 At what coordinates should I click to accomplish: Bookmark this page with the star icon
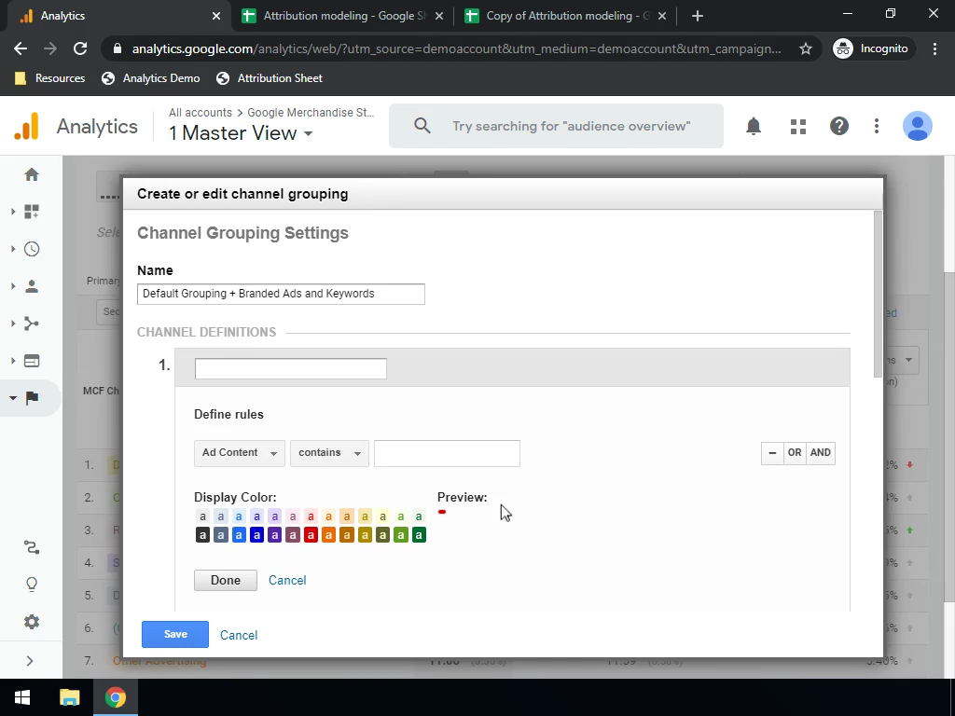tap(805, 48)
